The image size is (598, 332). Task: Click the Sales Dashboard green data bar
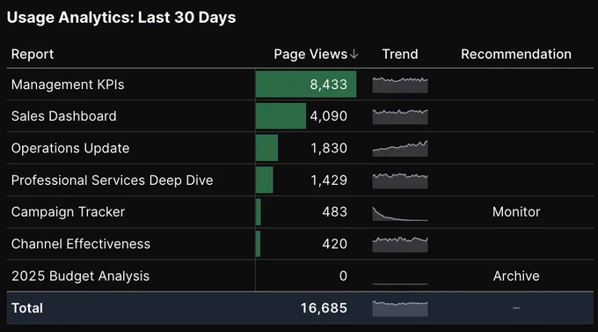click(x=281, y=116)
